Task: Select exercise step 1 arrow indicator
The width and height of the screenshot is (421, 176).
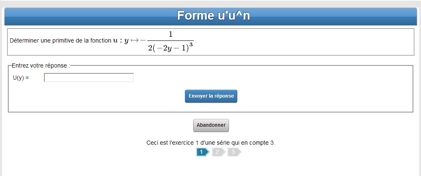Action: [202, 152]
